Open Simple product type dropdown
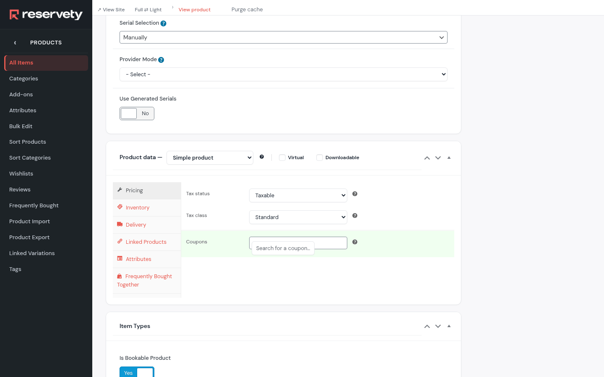Image resolution: width=604 pixels, height=377 pixels. (x=210, y=158)
